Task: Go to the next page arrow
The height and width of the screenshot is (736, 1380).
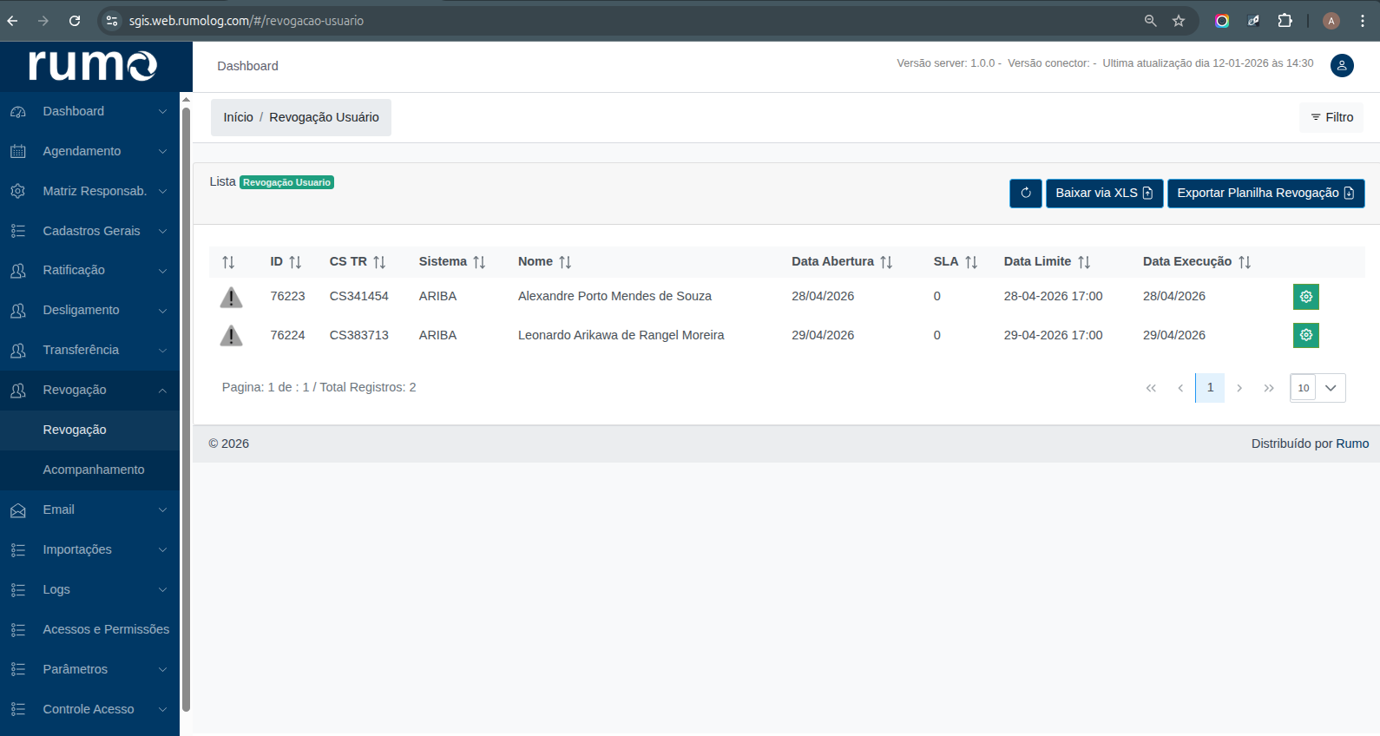Action: point(1239,388)
